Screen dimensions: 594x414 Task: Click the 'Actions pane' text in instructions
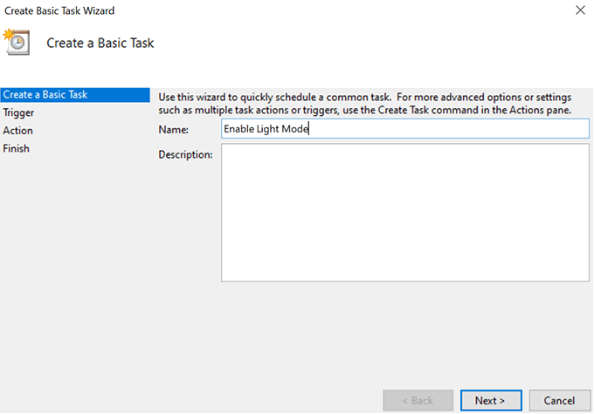point(542,110)
